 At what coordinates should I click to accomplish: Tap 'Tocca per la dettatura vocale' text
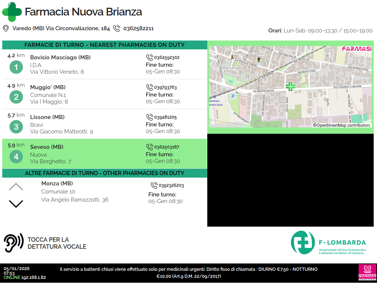point(57,243)
